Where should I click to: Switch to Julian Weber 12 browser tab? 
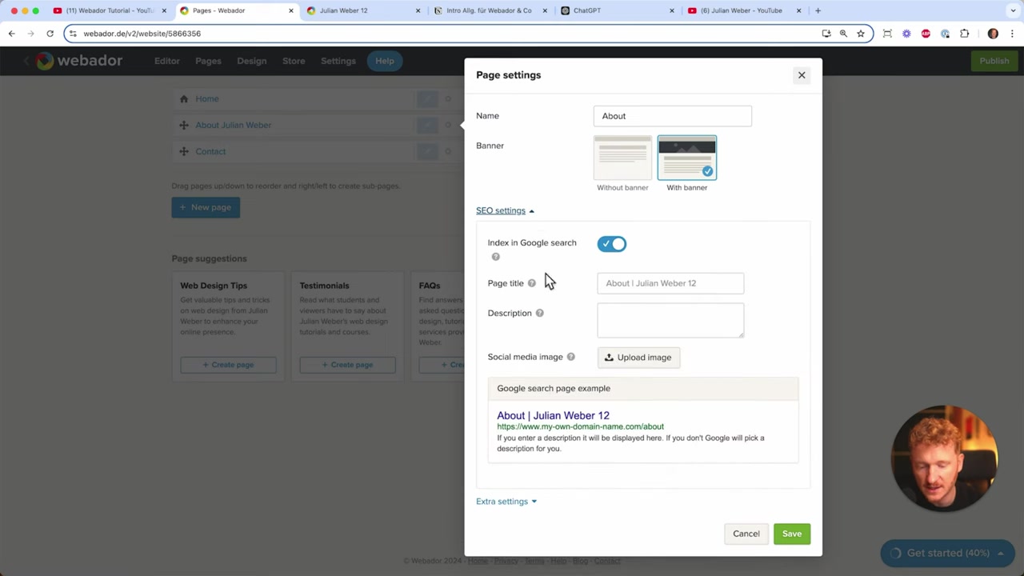[x=364, y=10]
